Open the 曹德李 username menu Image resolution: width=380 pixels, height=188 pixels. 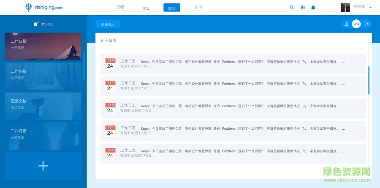pyautogui.click(x=359, y=7)
